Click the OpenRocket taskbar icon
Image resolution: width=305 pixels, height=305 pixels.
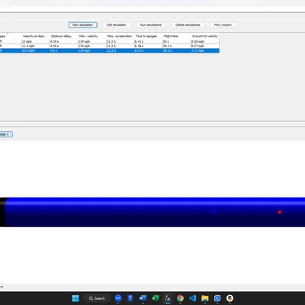(x=168, y=298)
